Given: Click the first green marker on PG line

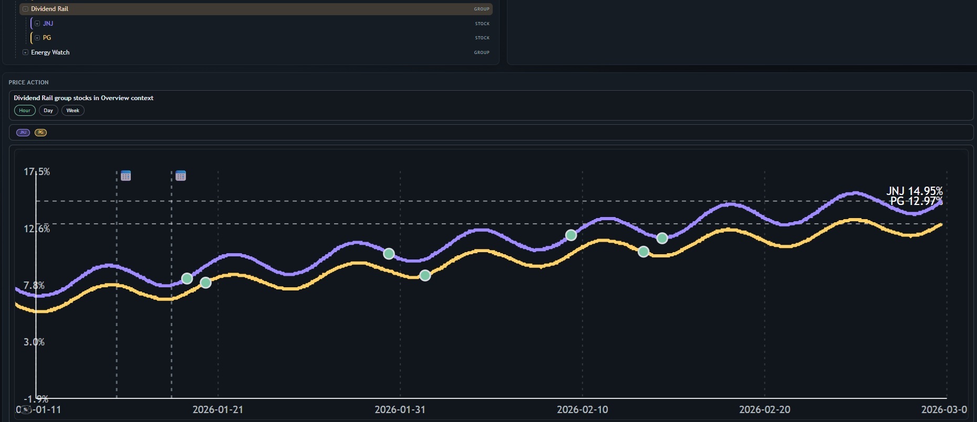Looking at the screenshot, I should click(206, 283).
